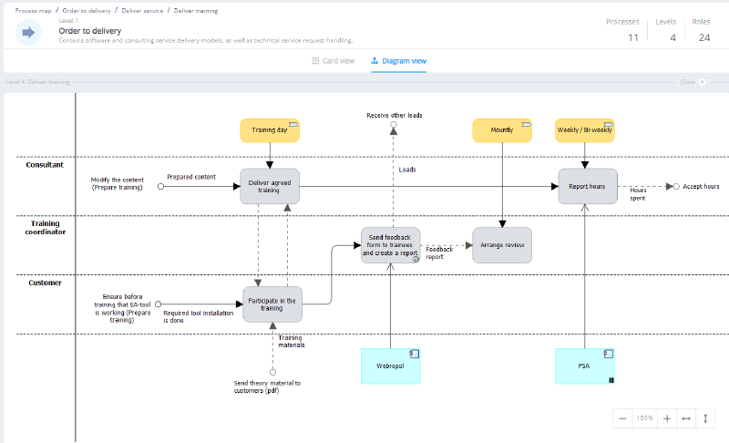This screenshot has height=443, width=729.
Task: Click the component icon on Webropol box
Action: tap(413, 354)
